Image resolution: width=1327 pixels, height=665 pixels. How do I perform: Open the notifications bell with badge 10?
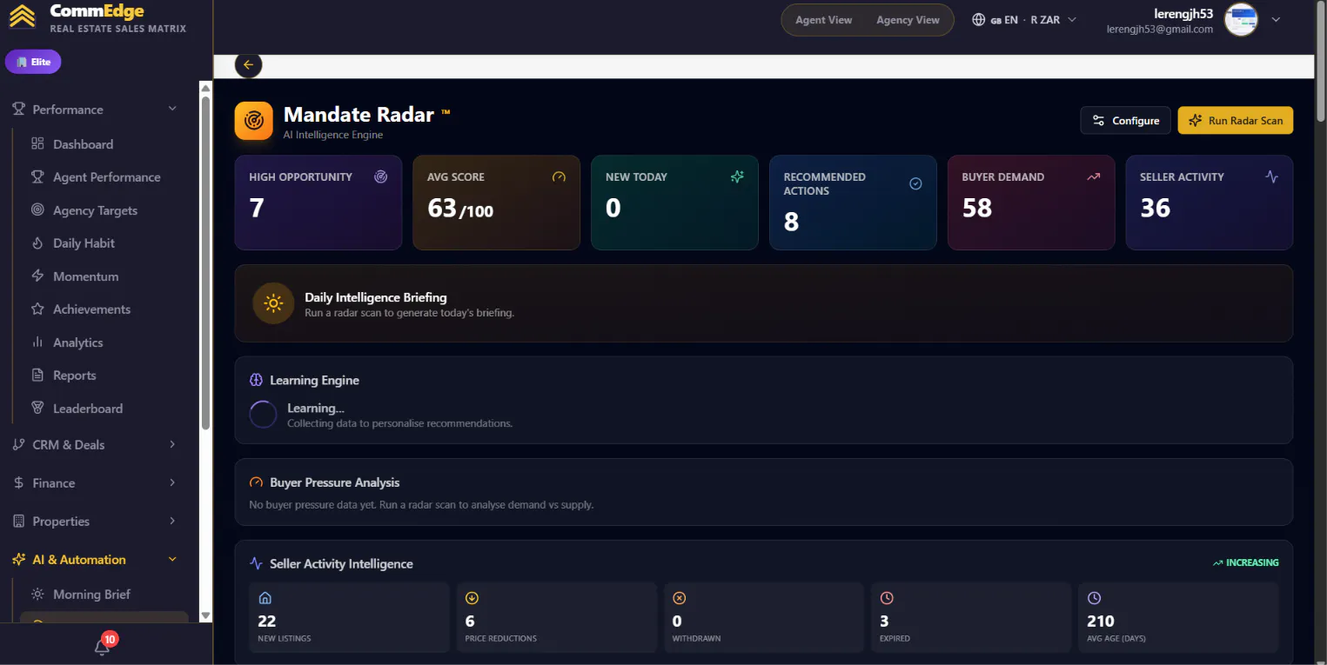pos(103,646)
